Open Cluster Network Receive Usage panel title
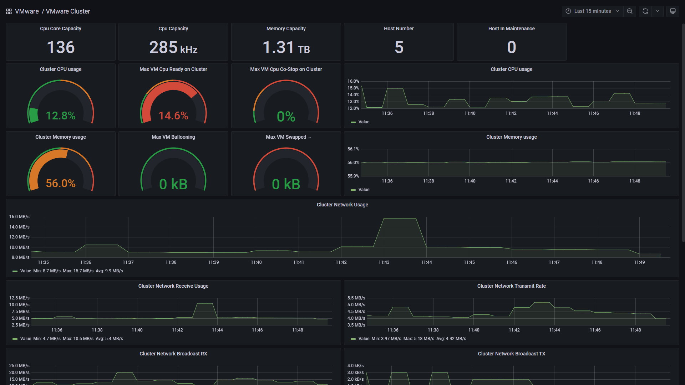 [173, 286]
